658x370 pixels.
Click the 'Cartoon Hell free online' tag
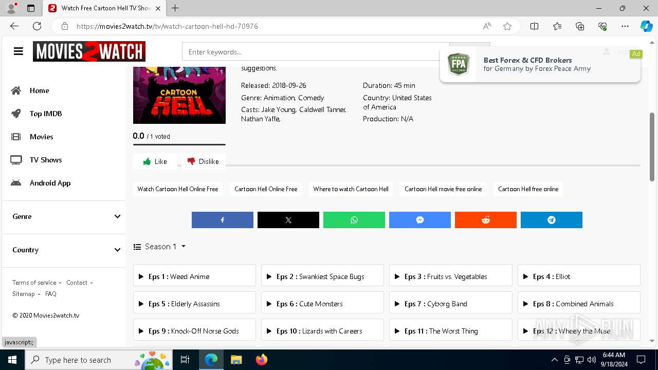click(528, 189)
